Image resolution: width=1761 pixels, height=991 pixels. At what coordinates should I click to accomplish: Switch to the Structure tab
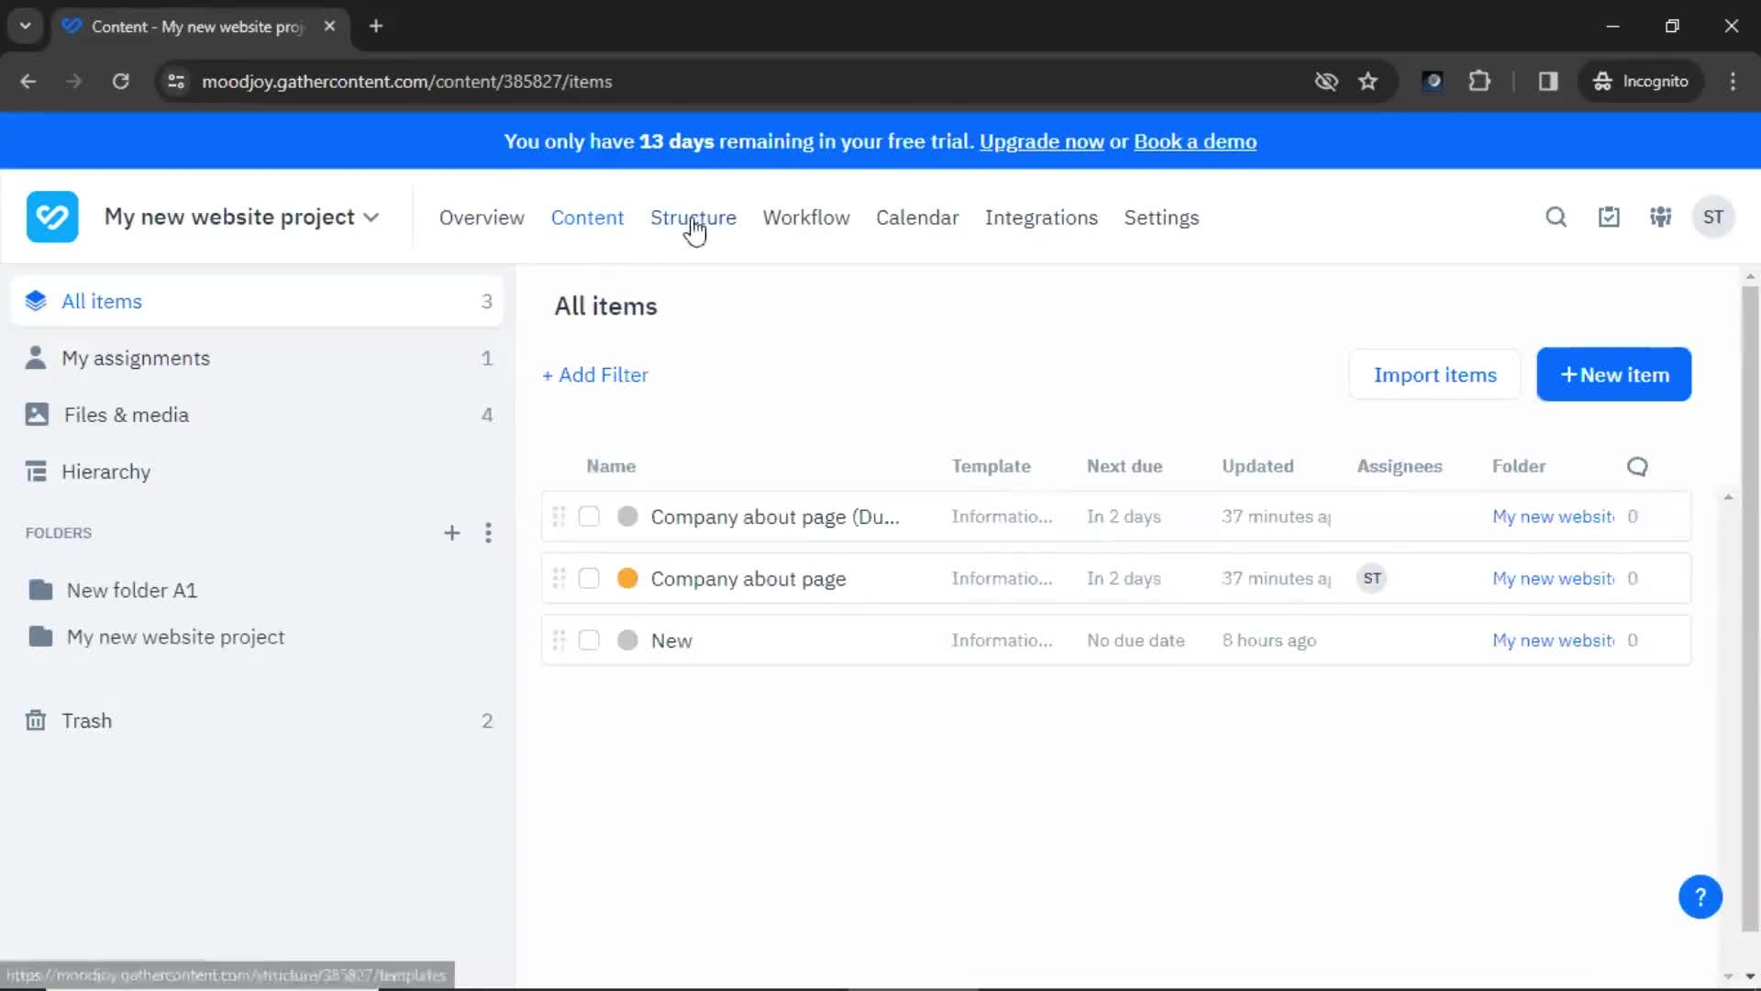[x=693, y=217]
